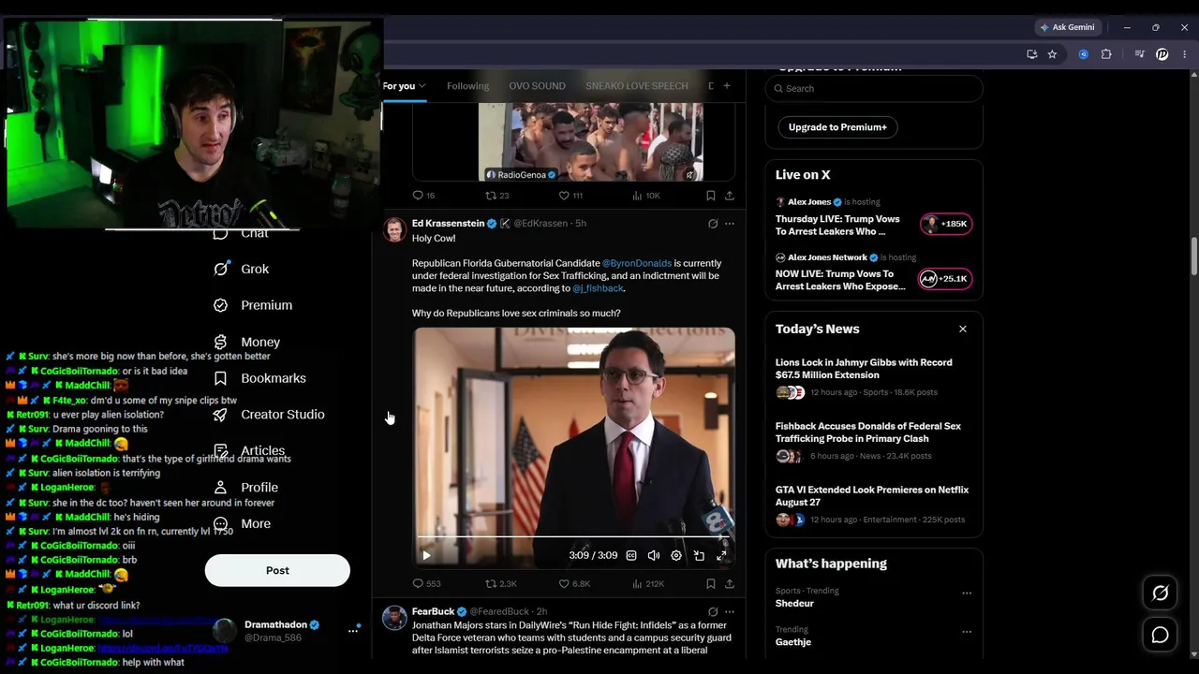Image resolution: width=1199 pixels, height=674 pixels.
Task: Join Alex Jones live with +185K
Action: click(x=944, y=224)
